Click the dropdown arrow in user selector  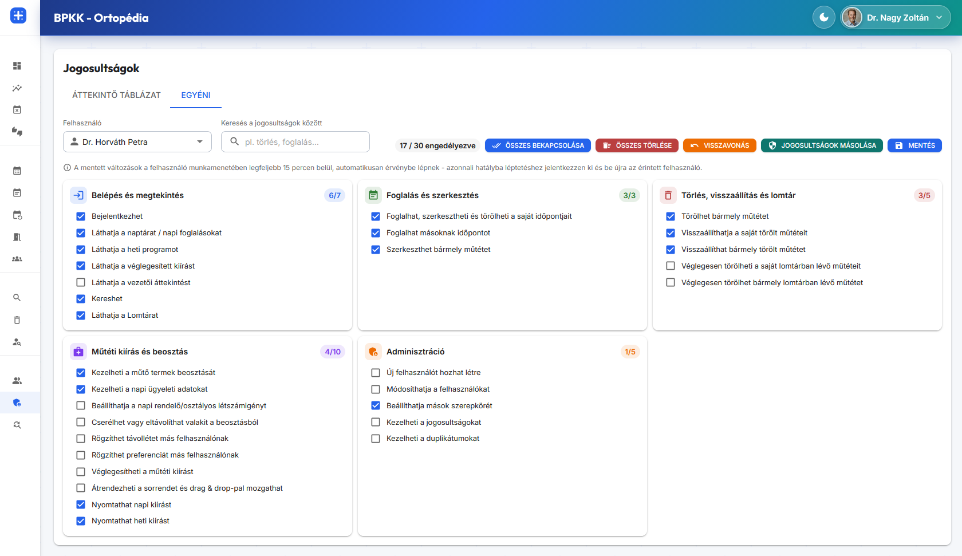pyautogui.click(x=200, y=142)
